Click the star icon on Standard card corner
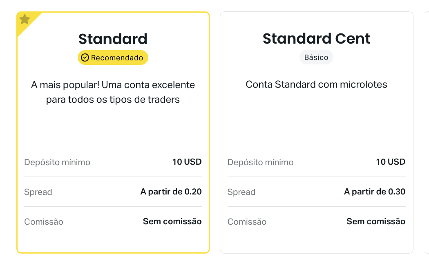This screenshot has width=429, height=265. pos(25,19)
